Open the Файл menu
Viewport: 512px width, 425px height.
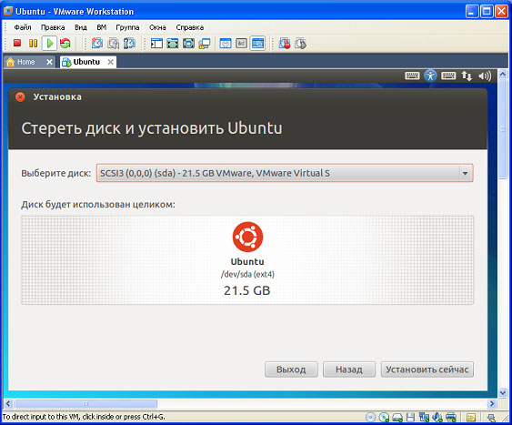(23, 27)
